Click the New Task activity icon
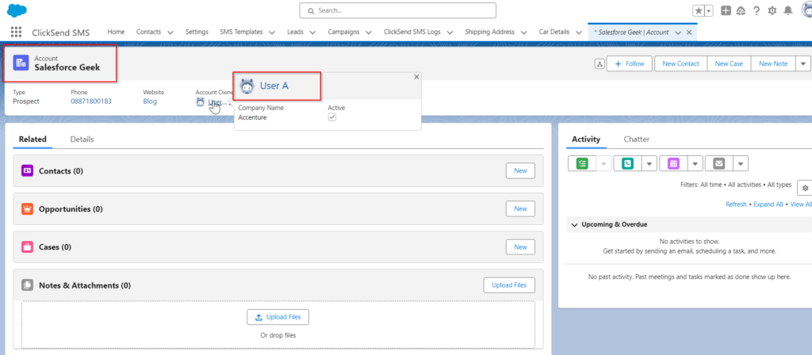 (x=583, y=163)
